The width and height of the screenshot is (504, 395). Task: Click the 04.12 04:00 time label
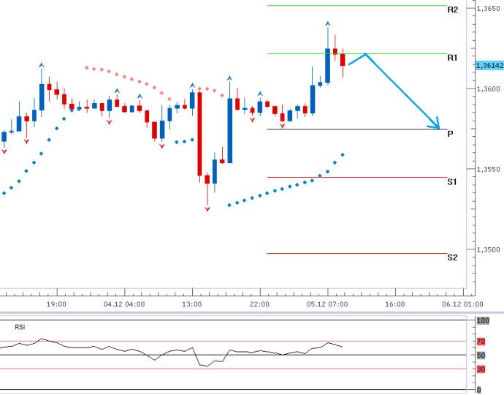pos(124,304)
